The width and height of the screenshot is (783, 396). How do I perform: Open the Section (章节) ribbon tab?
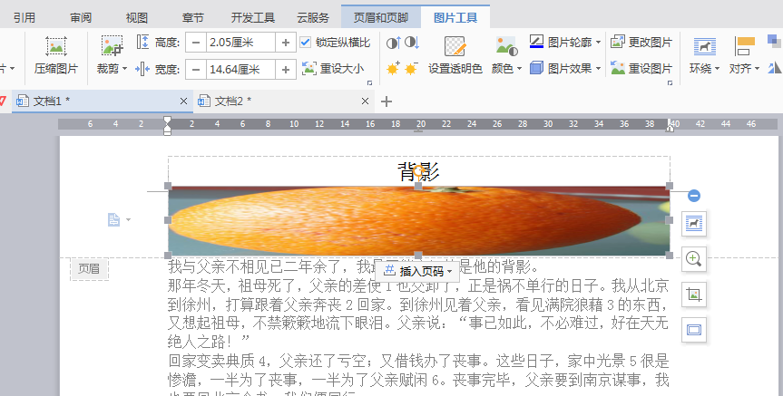coord(192,18)
